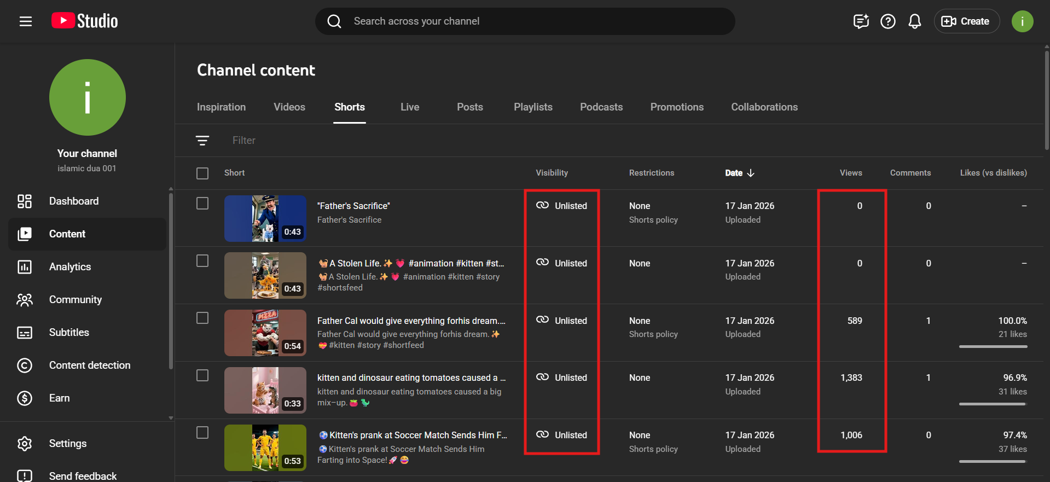Switch to the Videos tab
This screenshot has width=1050, height=482.
(x=289, y=107)
